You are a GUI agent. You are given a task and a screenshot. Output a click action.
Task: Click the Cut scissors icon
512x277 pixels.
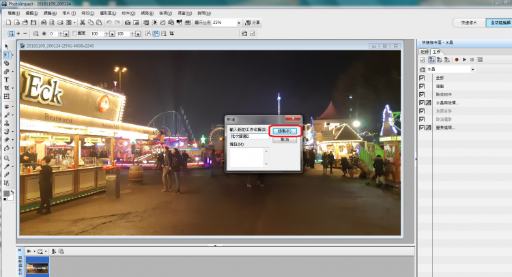(82, 23)
